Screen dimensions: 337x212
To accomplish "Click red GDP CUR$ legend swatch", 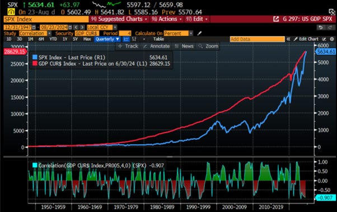I will pyautogui.click(x=35, y=64).
